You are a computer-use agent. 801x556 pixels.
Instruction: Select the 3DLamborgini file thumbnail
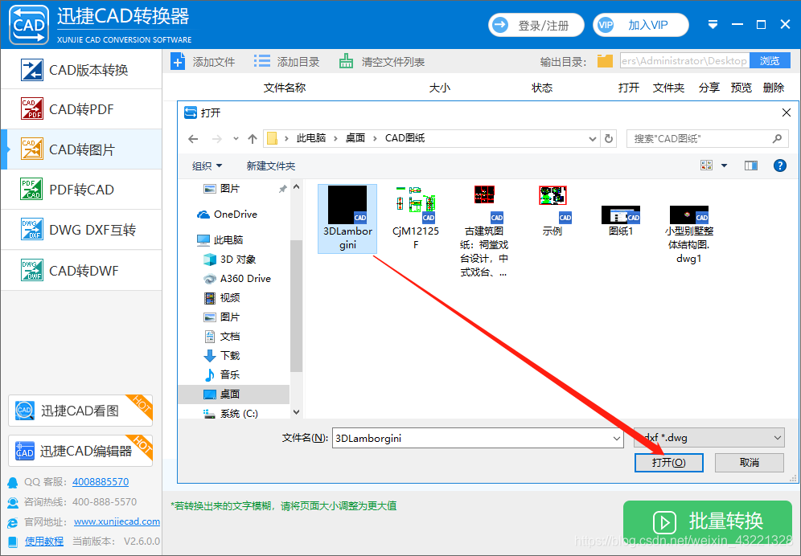point(347,205)
